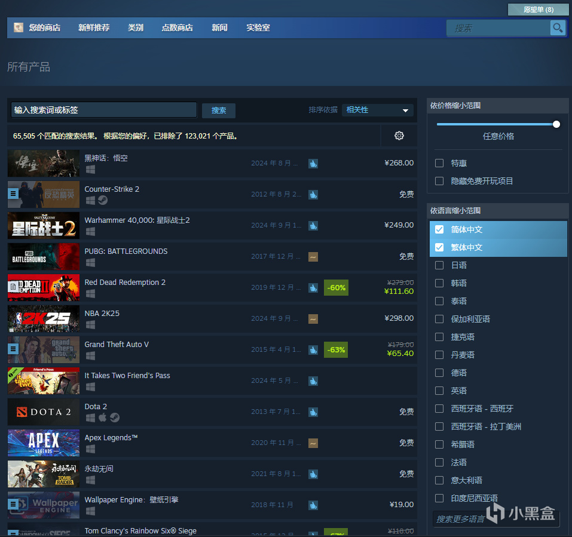Click the SteamOS icon under Counter-Strike 2
Viewport: 572px width, 537px height.
pos(103,200)
